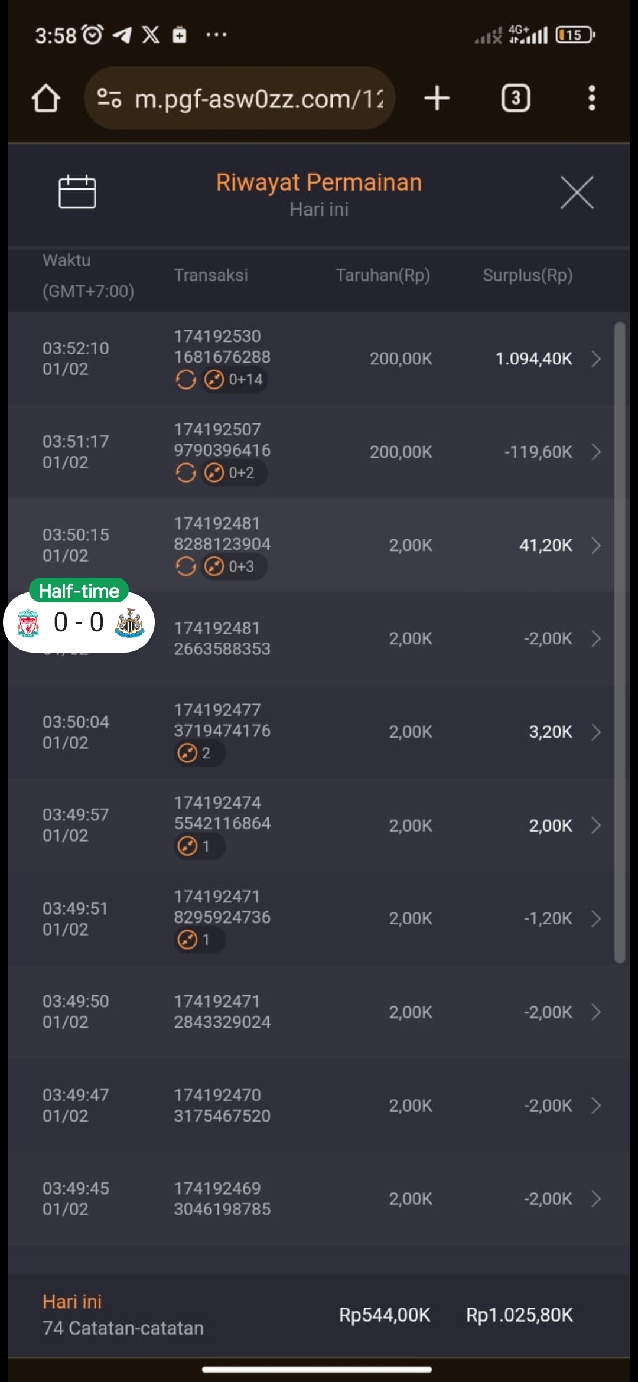Expand the 1.094,40K surplus record
This screenshot has height=1382, width=638.
click(596, 358)
